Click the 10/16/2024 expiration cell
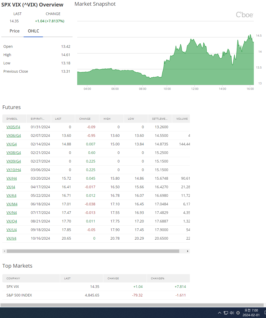The width and height of the screenshot is (266, 318). click(40, 238)
